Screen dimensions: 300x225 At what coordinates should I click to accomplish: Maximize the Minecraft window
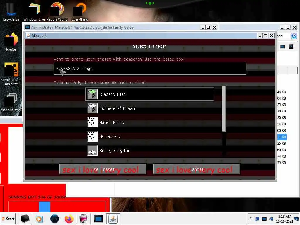(265, 35)
